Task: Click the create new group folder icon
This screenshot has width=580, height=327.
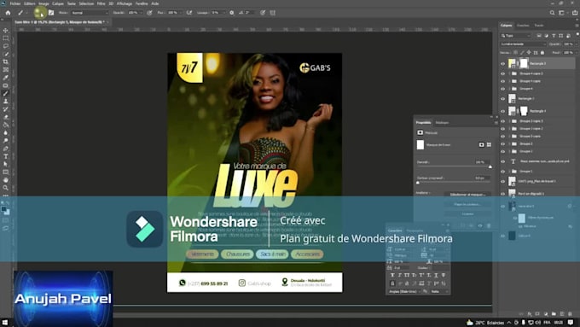Action: coord(554,313)
